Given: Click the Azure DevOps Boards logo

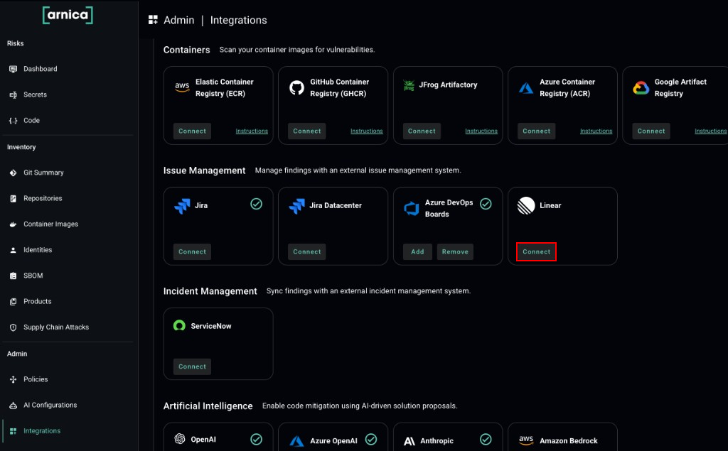Looking at the screenshot, I should click(x=412, y=208).
